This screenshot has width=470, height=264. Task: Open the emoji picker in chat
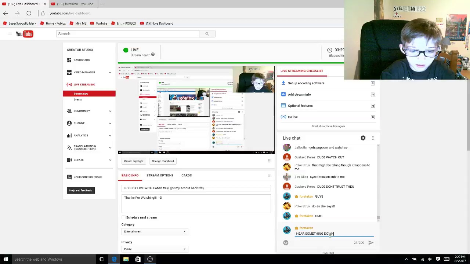point(286,242)
